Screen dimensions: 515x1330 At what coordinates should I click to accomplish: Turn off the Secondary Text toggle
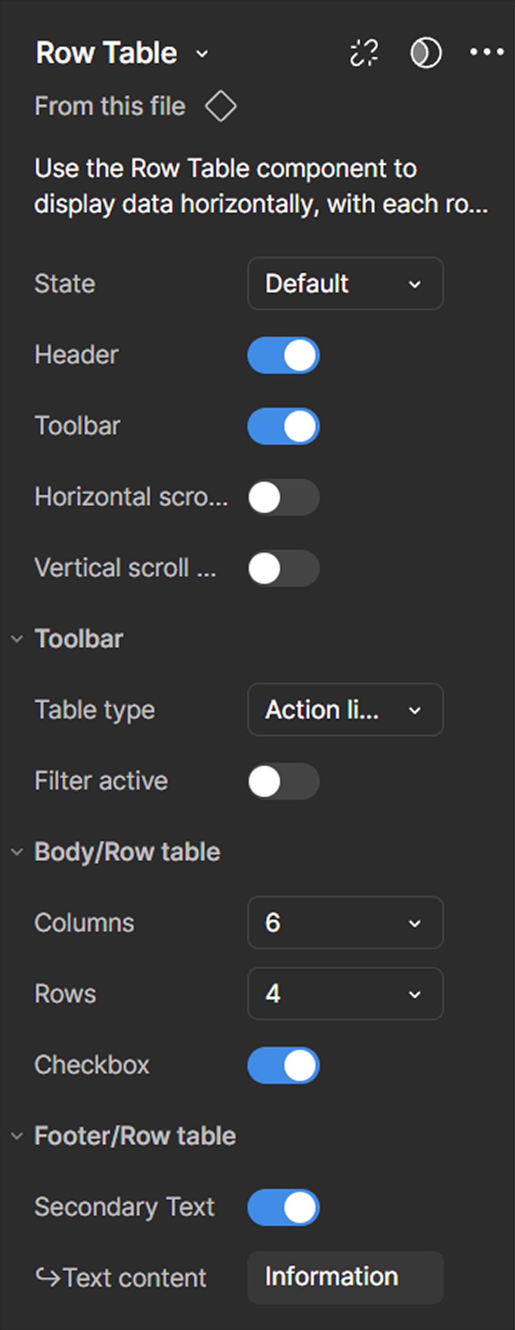[284, 1207]
